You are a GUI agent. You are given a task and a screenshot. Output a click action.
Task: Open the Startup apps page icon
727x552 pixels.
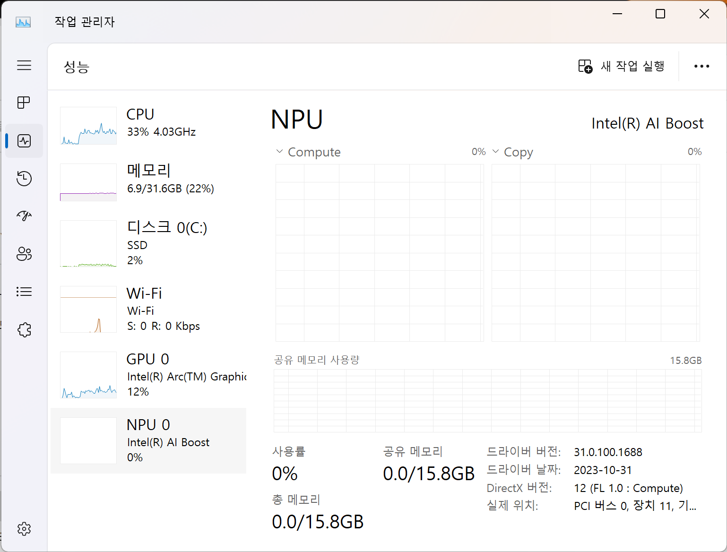point(24,216)
